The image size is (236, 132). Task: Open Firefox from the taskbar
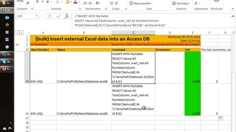[x=7, y=25]
